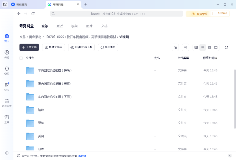Switch to grid view icon
Image resolution: width=236 pixels, height=160 pixels.
[209, 47]
